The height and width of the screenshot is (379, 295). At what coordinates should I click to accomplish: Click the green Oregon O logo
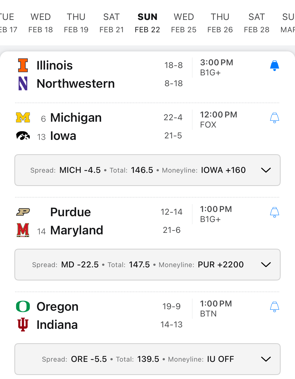click(x=23, y=306)
